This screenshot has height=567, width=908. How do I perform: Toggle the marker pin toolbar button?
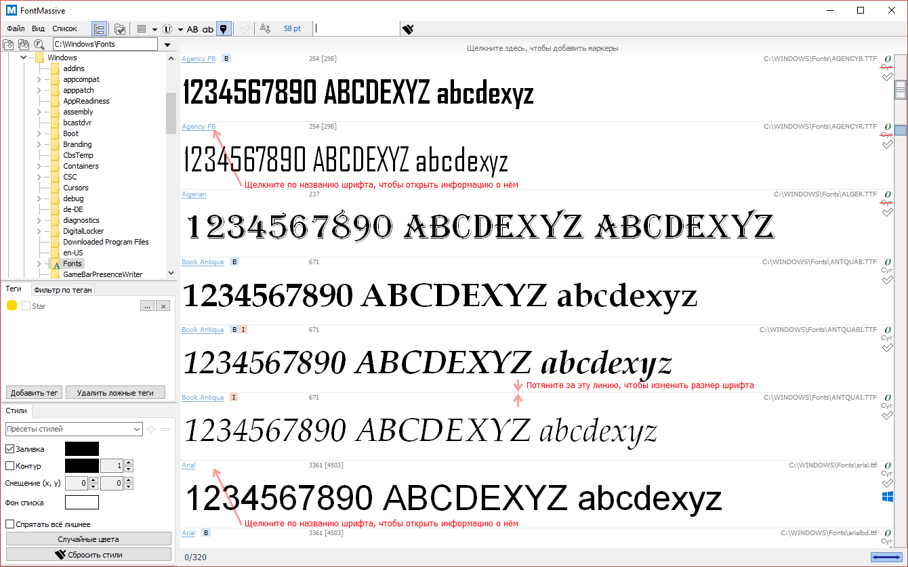(x=224, y=28)
